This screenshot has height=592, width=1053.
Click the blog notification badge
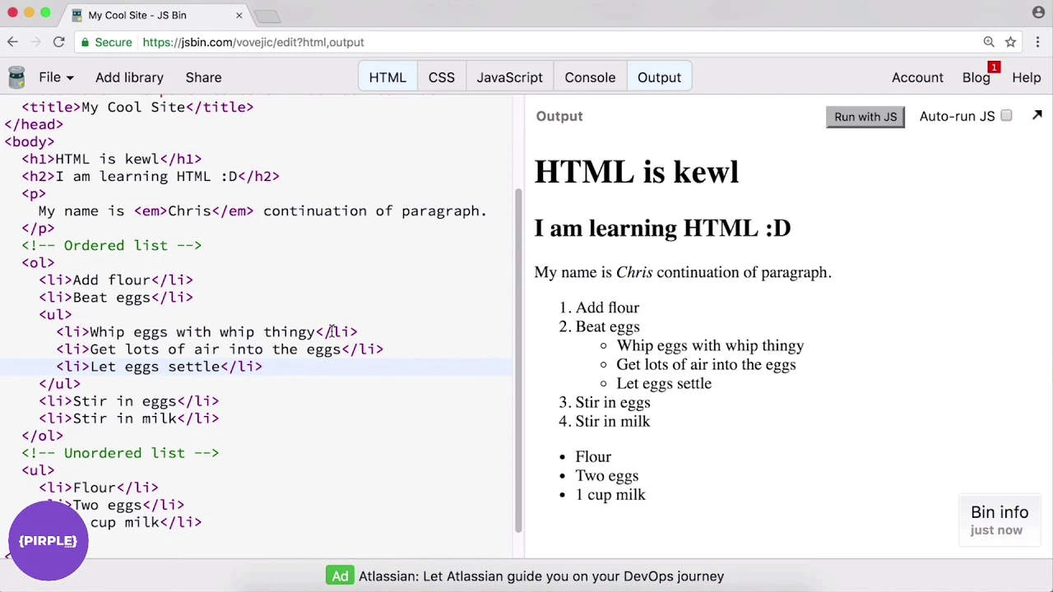click(994, 67)
